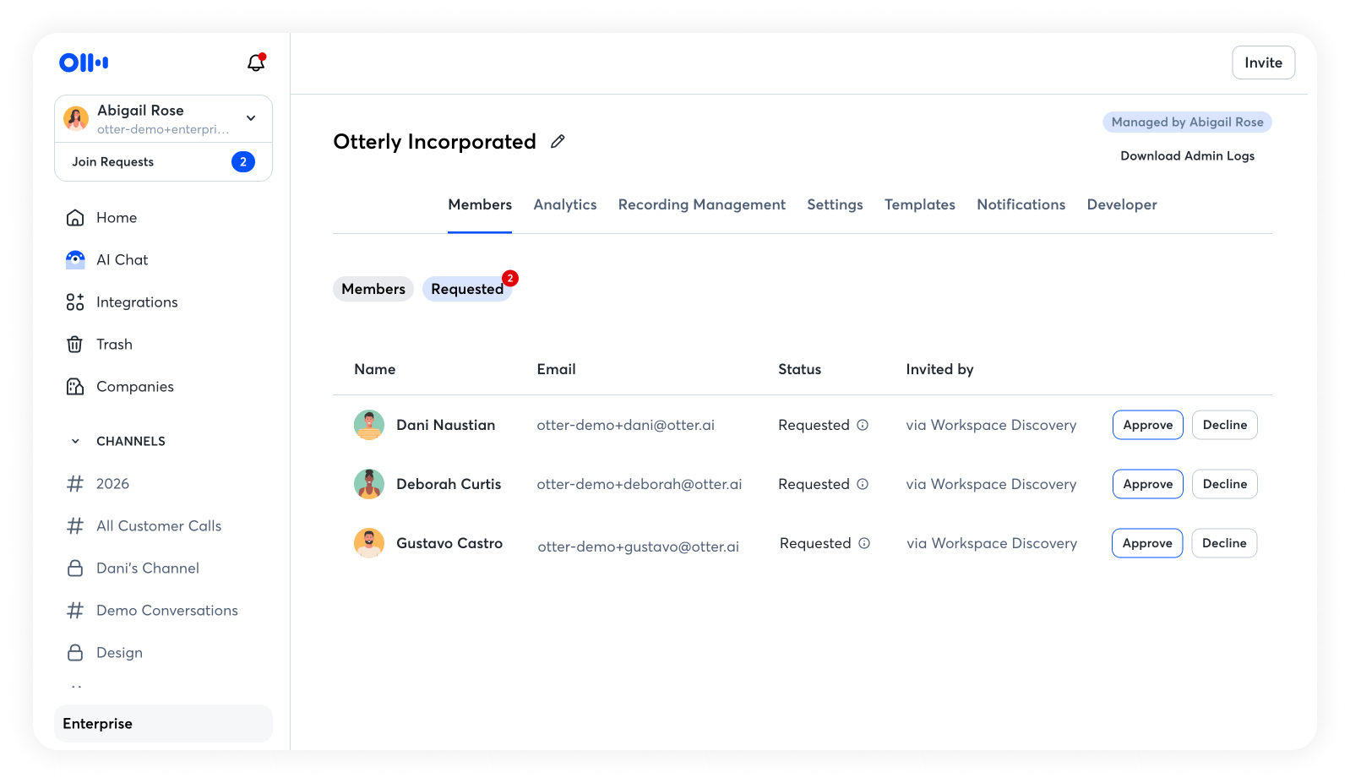This screenshot has width=1350, height=783.
Task: Click info icon in Dani Naustian's status
Action: (x=863, y=425)
